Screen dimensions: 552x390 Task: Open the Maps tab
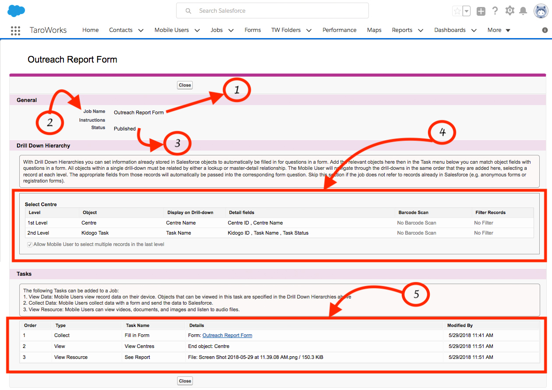point(374,30)
